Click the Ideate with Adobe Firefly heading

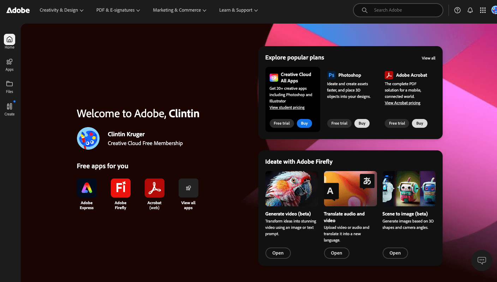pyautogui.click(x=299, y=162)
